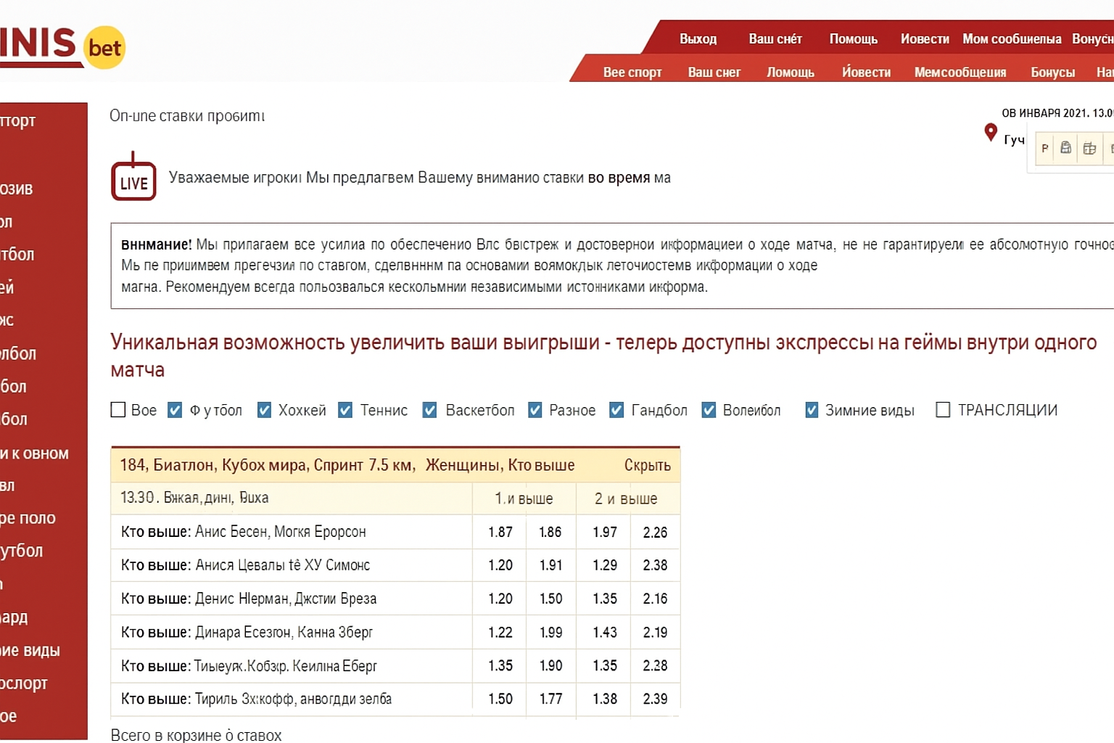Select odds 2.16 in Денис Нлерман row

[655, 599]
